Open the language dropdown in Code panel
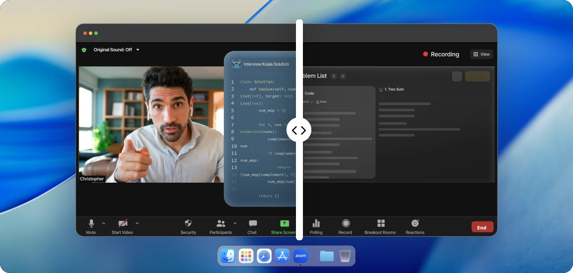Image resolution: width=573 pixels, height=273 pixels. [x=308, y=102]
